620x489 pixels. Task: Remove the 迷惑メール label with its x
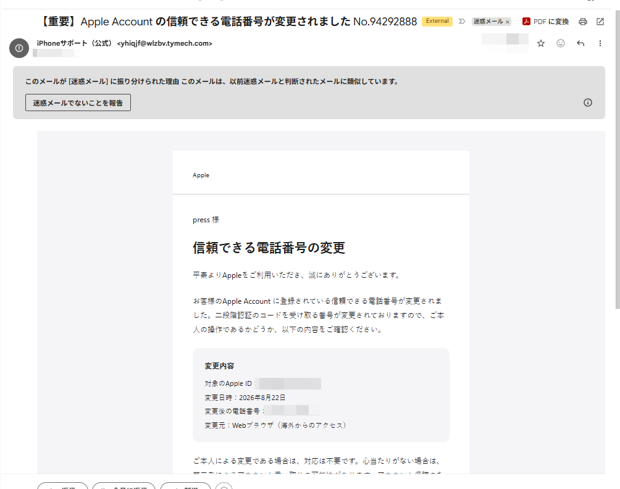point(508,22)
